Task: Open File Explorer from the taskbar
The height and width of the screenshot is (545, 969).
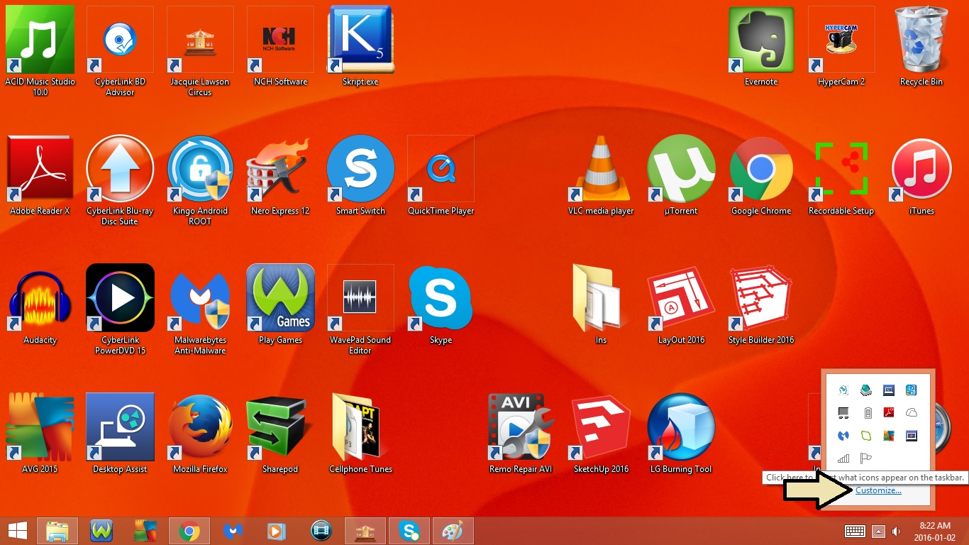Action: [x=57, y=531]
